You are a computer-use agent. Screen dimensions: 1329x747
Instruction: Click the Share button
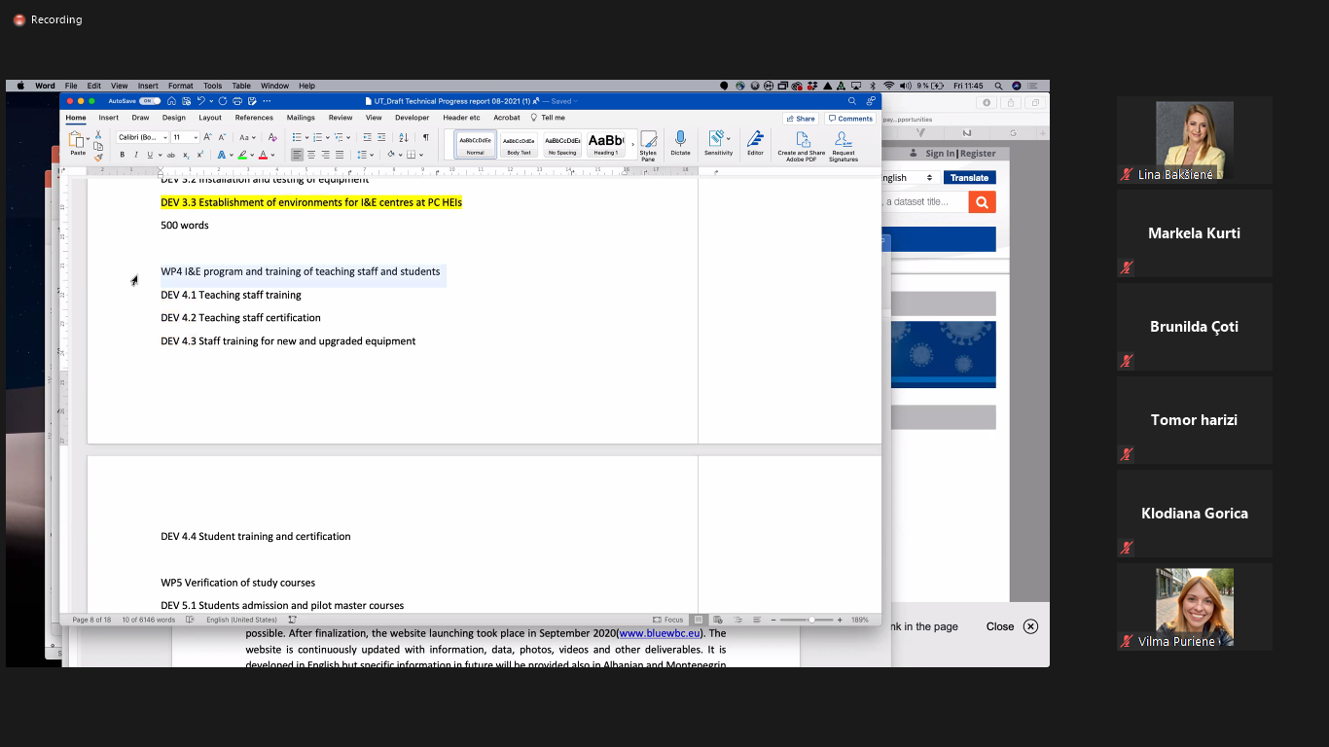[x=800, y=119]
